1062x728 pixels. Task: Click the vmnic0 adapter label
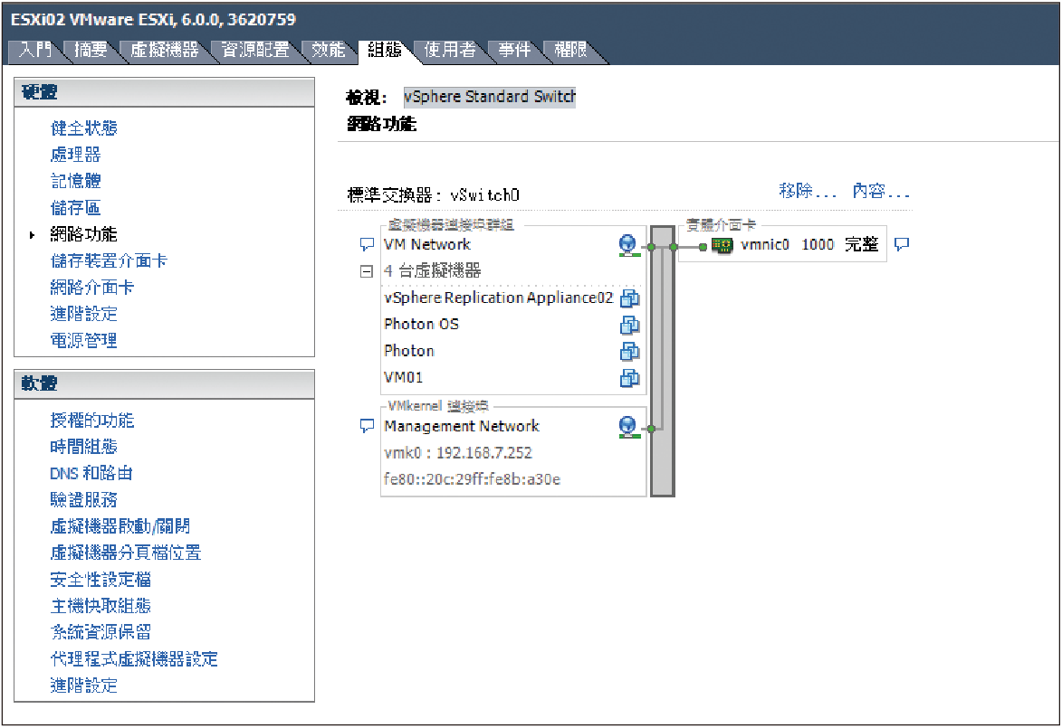(x=765, y=244)
